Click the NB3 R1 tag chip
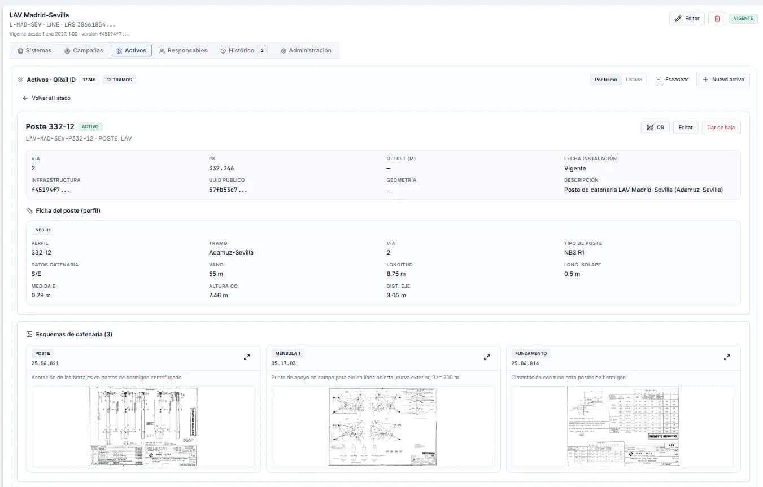This screenshot has width=763, height=487. point(43,230)
